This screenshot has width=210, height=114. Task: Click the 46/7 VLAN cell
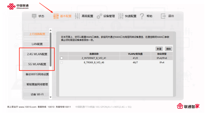point(135,63)
